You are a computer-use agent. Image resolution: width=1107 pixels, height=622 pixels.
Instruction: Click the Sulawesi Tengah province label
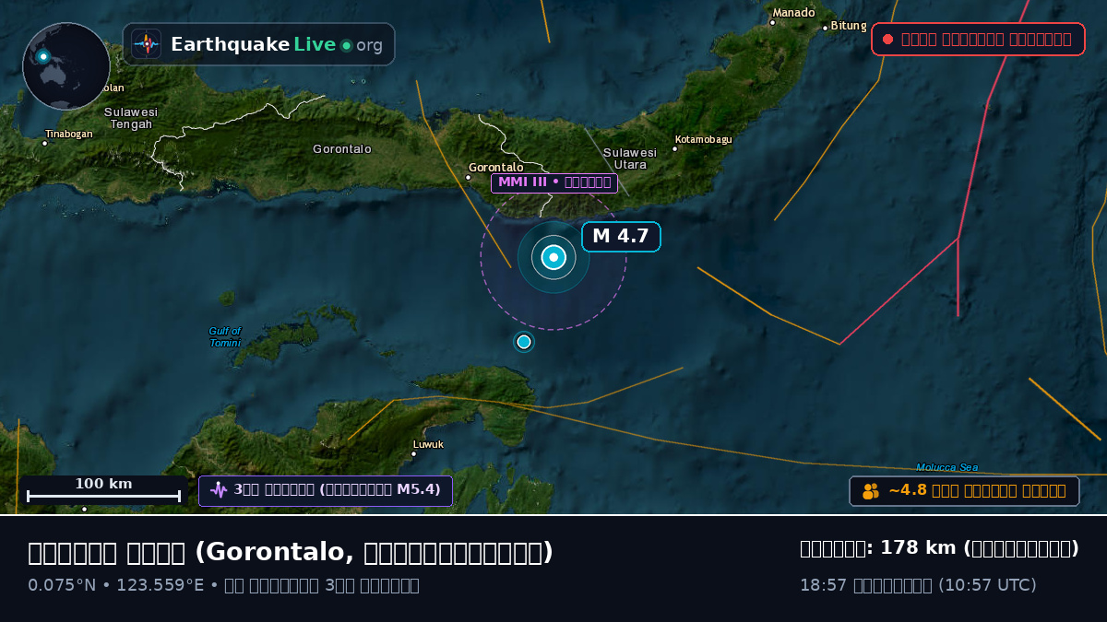(131, 118)
